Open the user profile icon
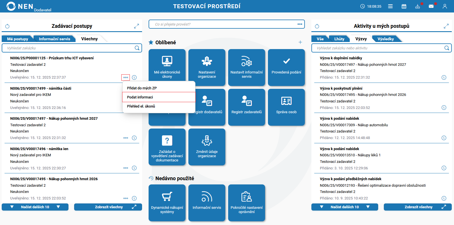Image resolution: width=454 pixels, height=225 pixels. (x=445, y=6)
